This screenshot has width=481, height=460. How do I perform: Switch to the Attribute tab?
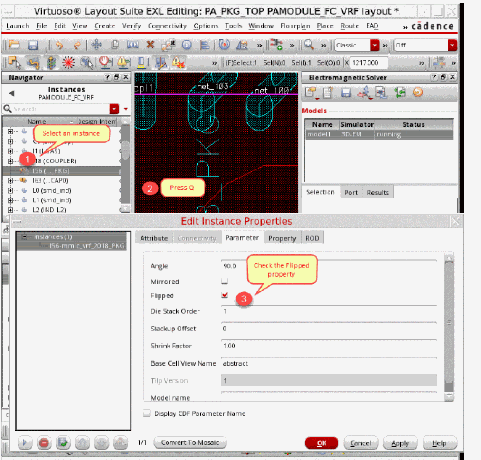(154, 238)
